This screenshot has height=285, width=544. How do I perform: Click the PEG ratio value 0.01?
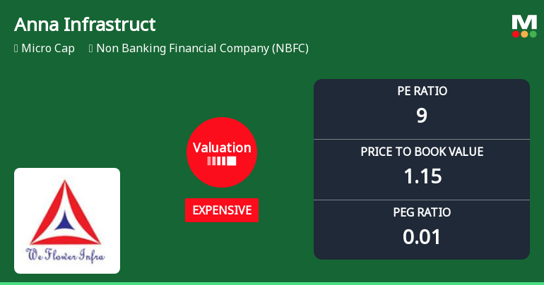click(x=422, y=236)
